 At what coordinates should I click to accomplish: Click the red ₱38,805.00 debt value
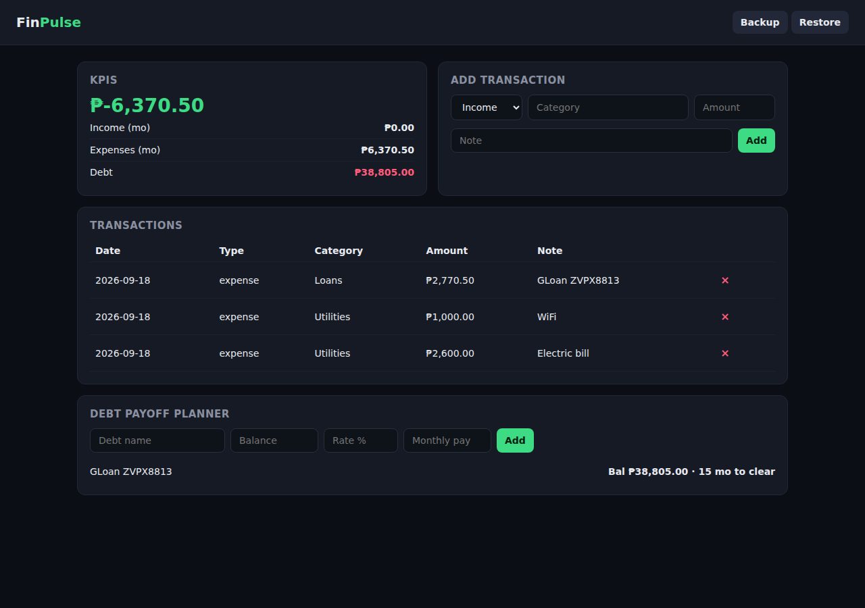coord(385,172)
